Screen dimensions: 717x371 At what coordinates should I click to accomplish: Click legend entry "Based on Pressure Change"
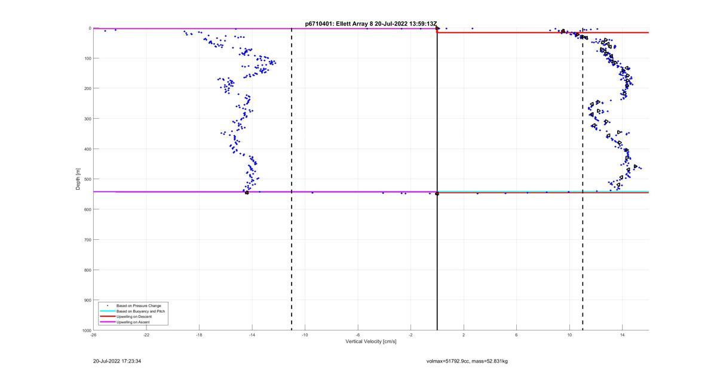coord(139,306)
